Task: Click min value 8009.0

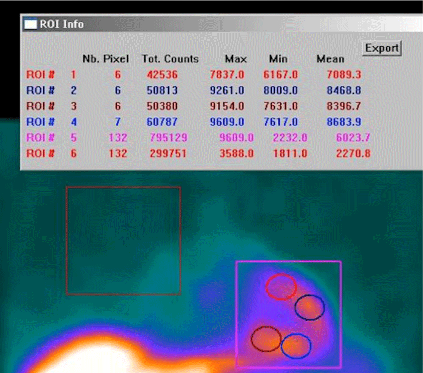Action: tap(280, 90)
